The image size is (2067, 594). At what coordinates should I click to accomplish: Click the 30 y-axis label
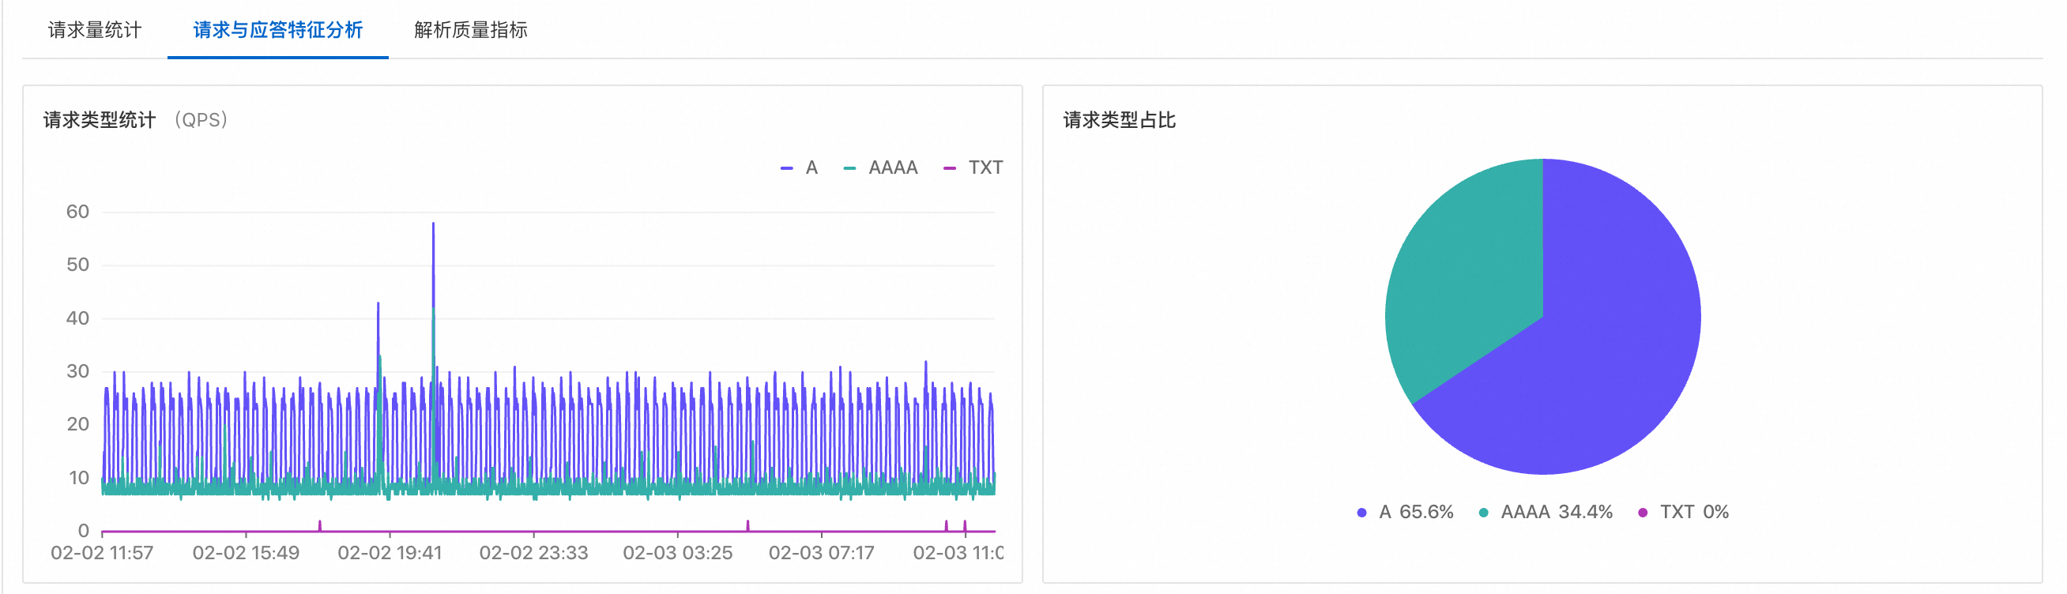(78, 371)
